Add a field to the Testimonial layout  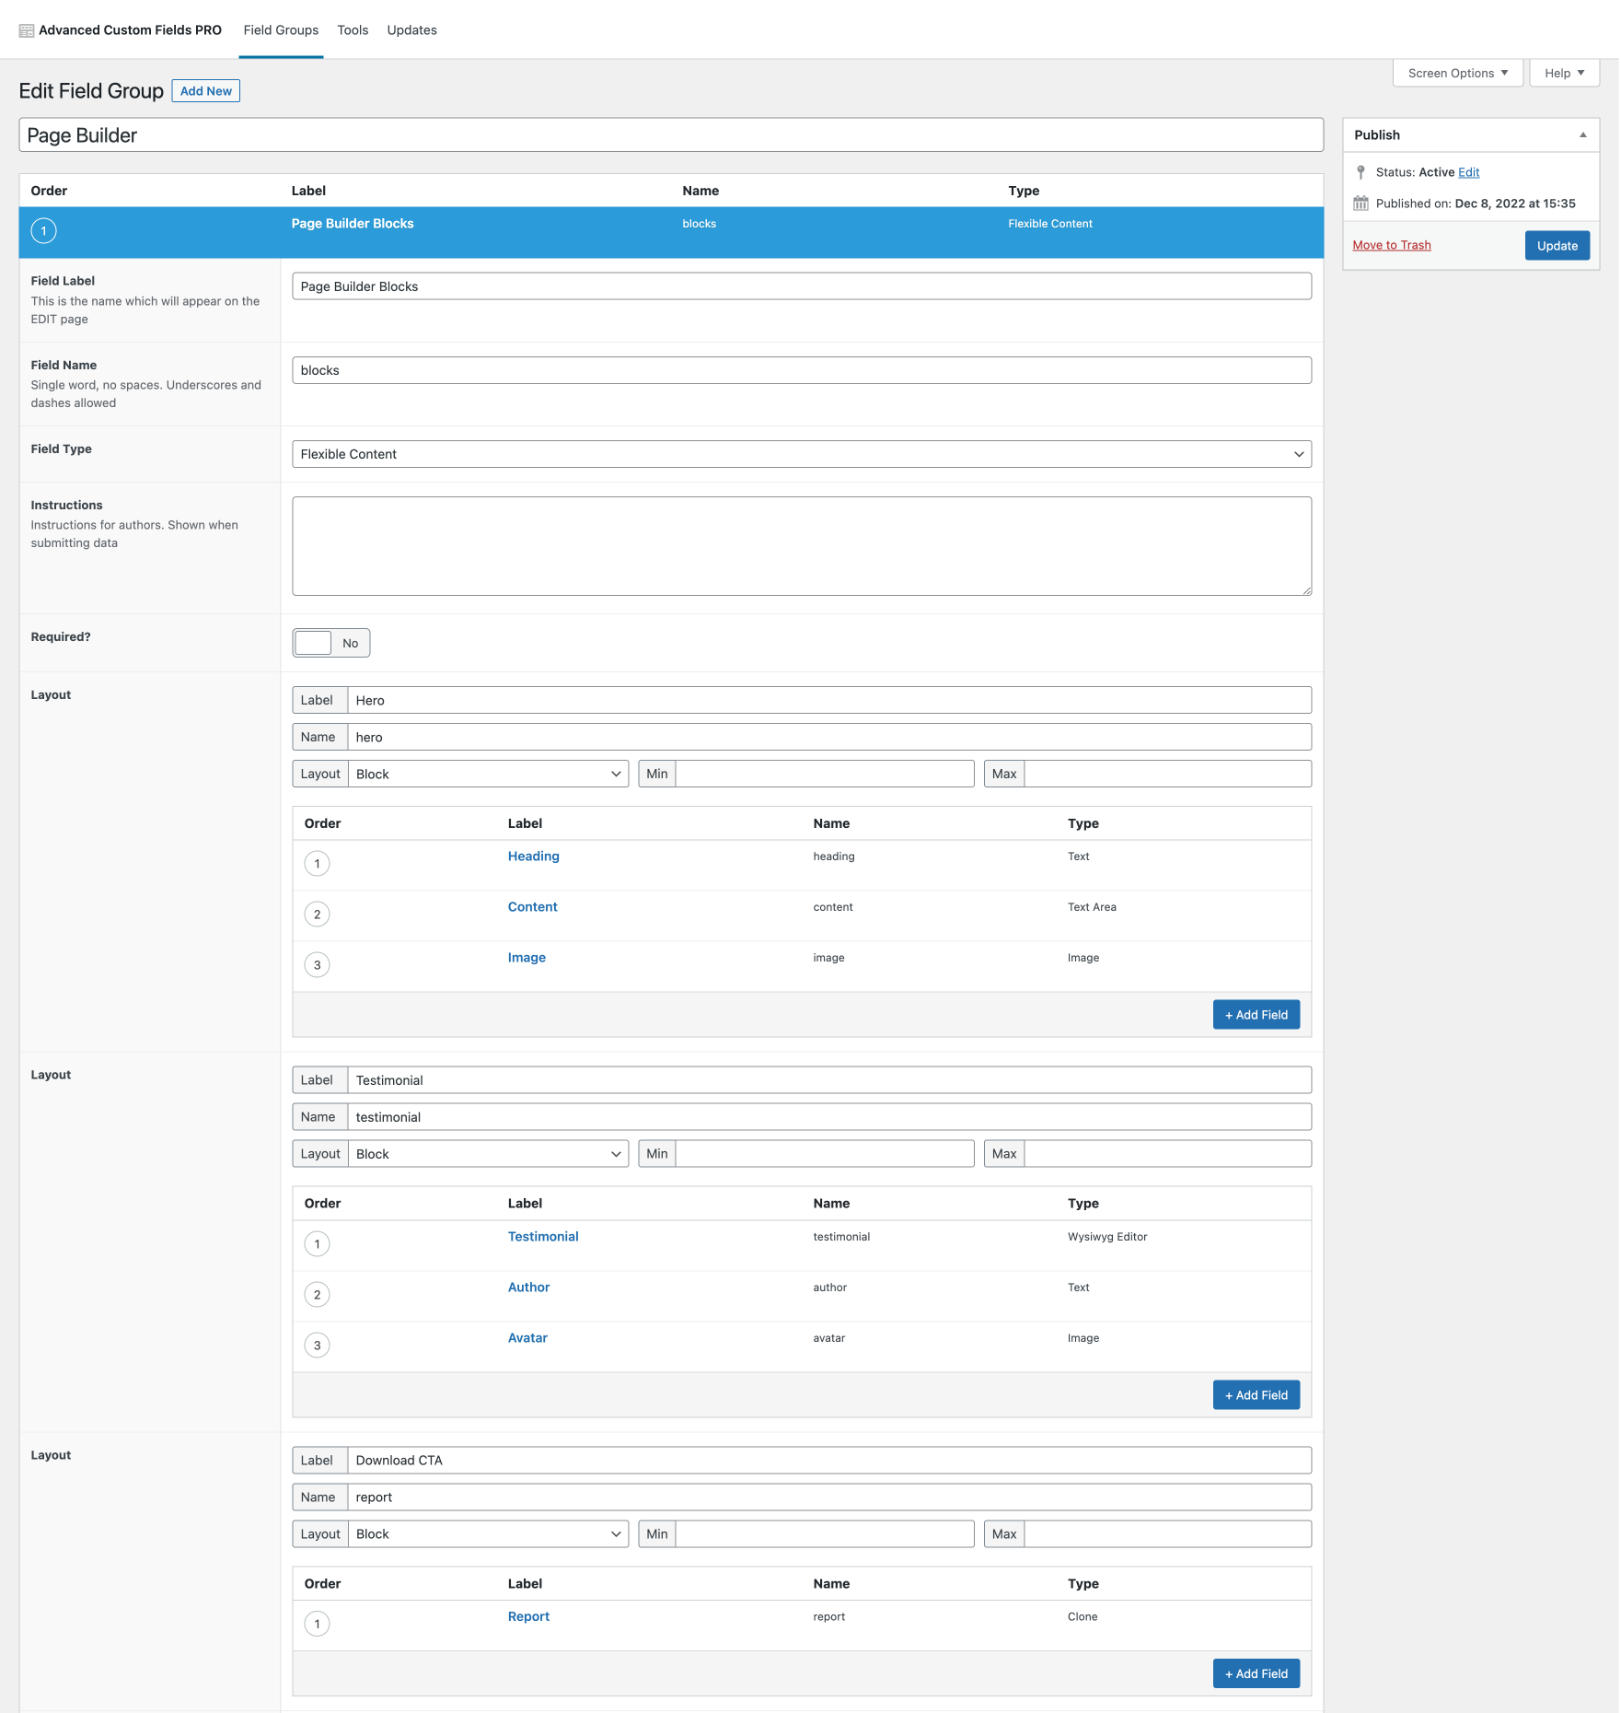tap(1256, 1395)
